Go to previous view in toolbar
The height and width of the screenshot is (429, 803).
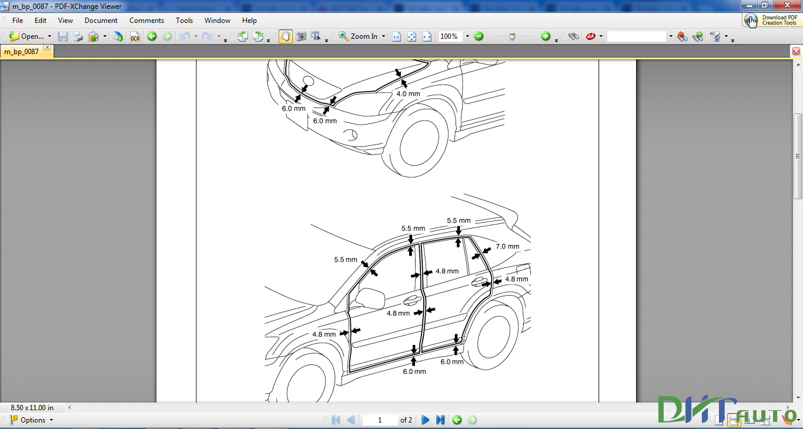click(152, 36)
